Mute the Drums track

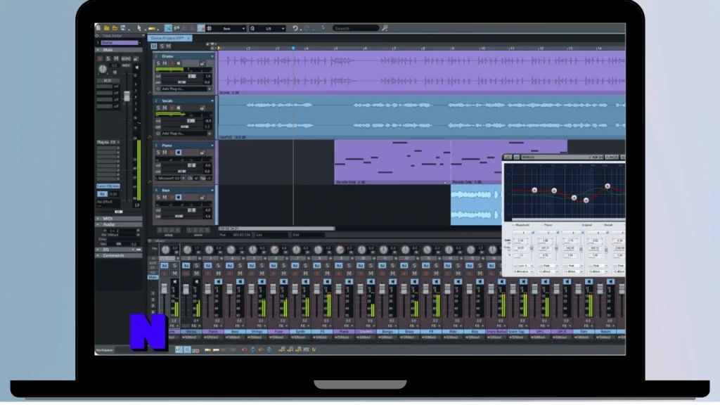(x=165, y=63)
